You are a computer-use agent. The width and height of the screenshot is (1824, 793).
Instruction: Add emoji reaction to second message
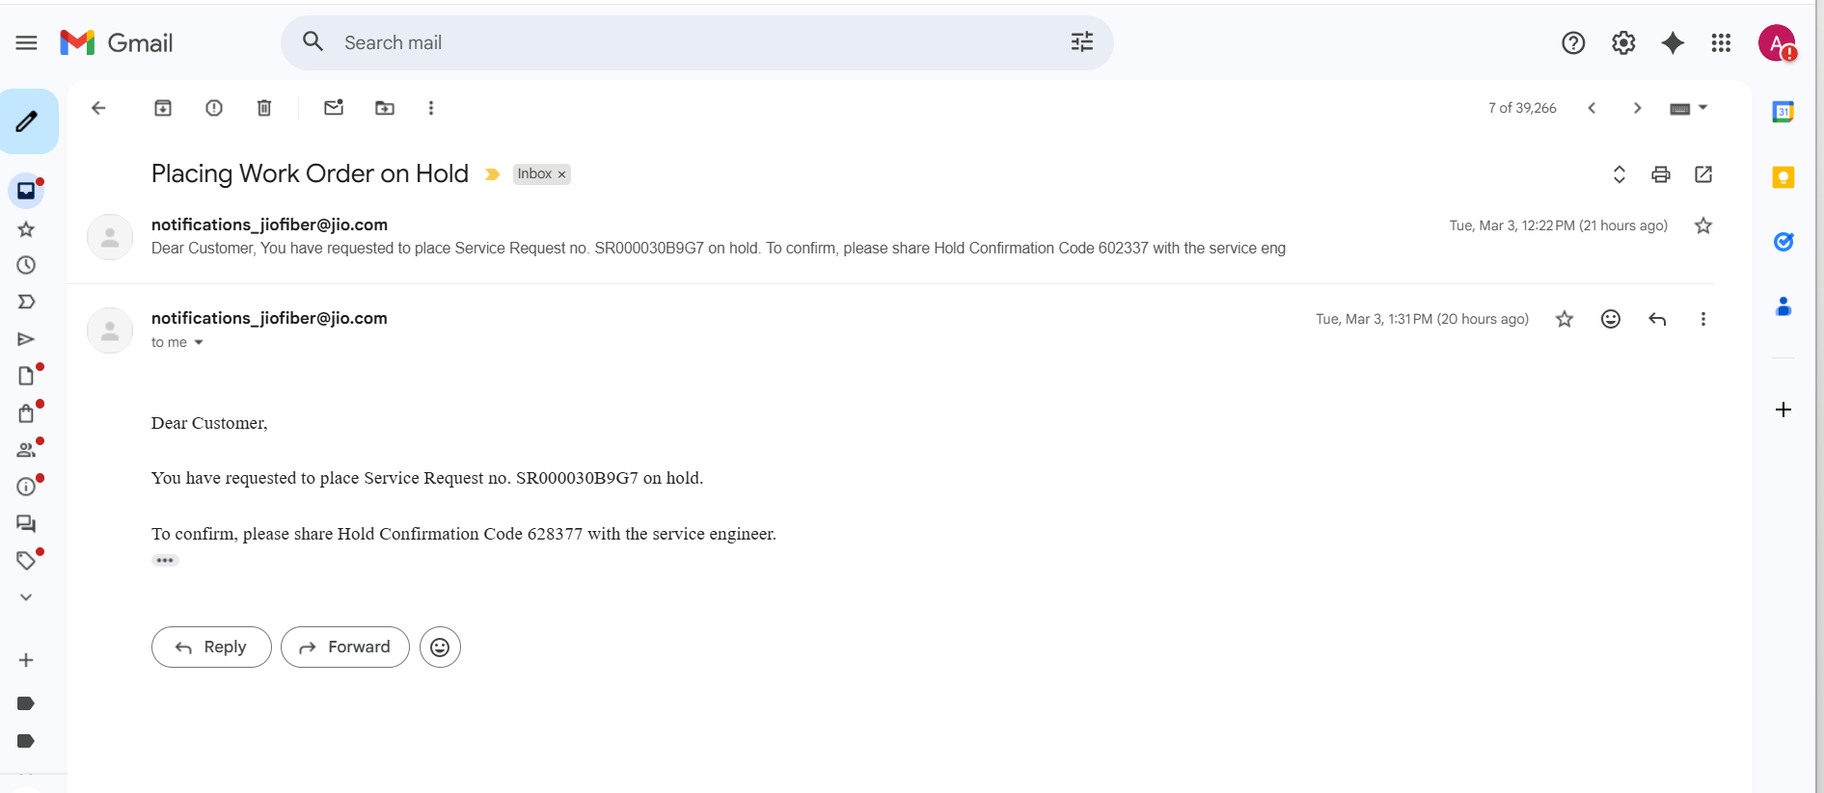(x=1610, y=319)
